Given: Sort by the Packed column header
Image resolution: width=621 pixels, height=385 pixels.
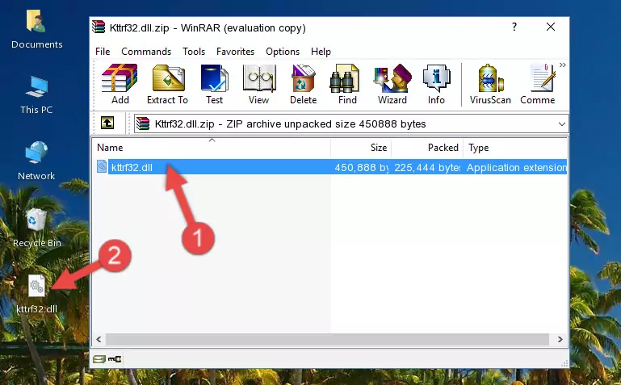Looking at the screenshot, I should pos(427,148).
